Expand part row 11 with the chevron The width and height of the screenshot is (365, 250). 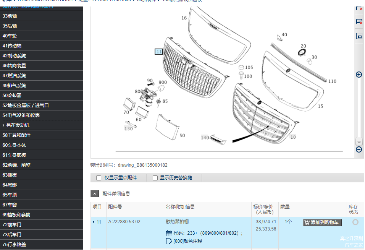(x=93, y=222)
